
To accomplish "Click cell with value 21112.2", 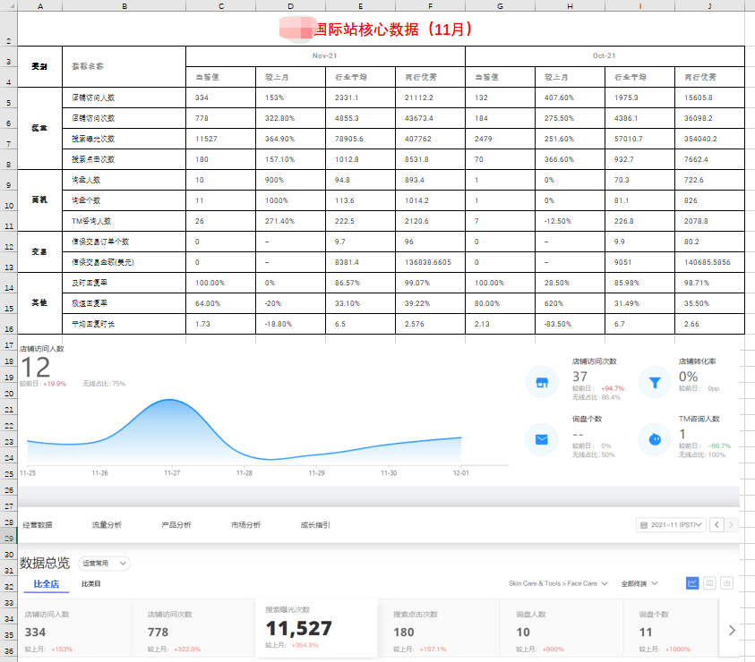I will (x=431, y=98).
